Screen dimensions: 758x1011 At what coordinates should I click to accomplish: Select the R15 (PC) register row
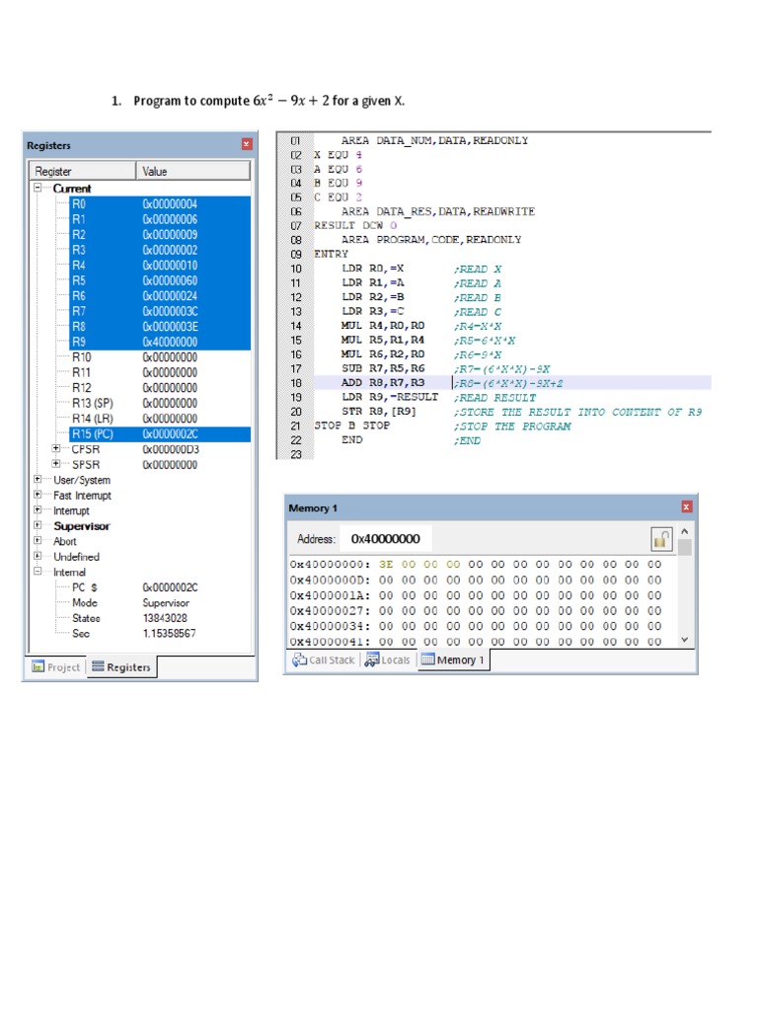pos(160,434)
